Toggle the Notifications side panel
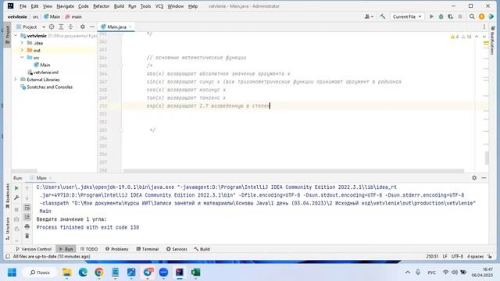Image resolution: width=500 pixels, height=281 pixels. (492, 41)
